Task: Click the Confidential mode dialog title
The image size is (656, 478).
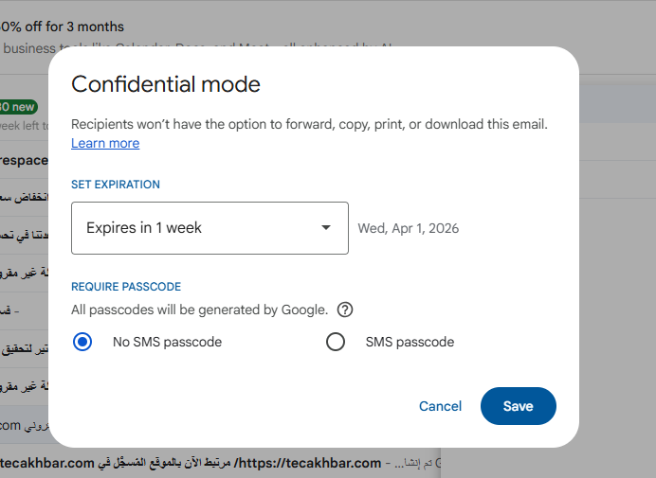Action: coord(166,84)
